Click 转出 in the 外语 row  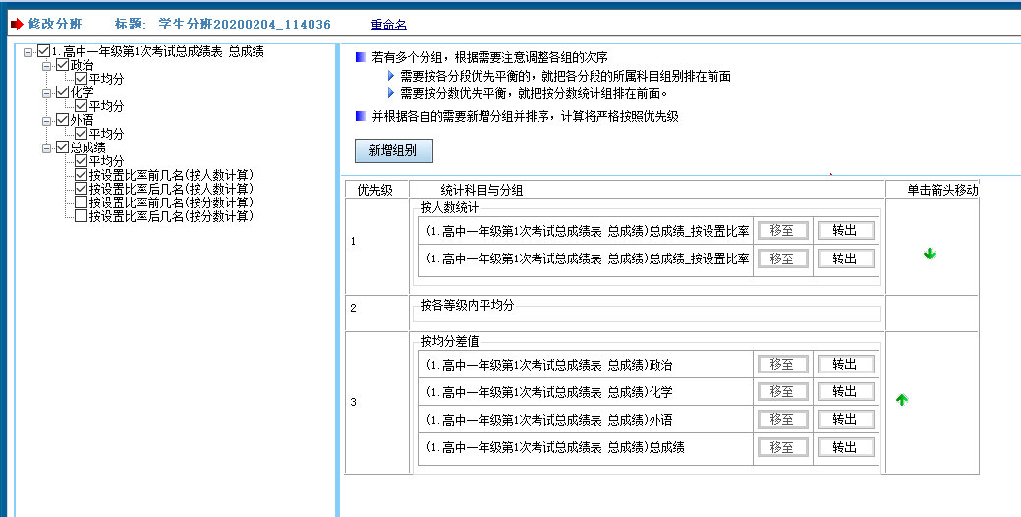point(845,420)
